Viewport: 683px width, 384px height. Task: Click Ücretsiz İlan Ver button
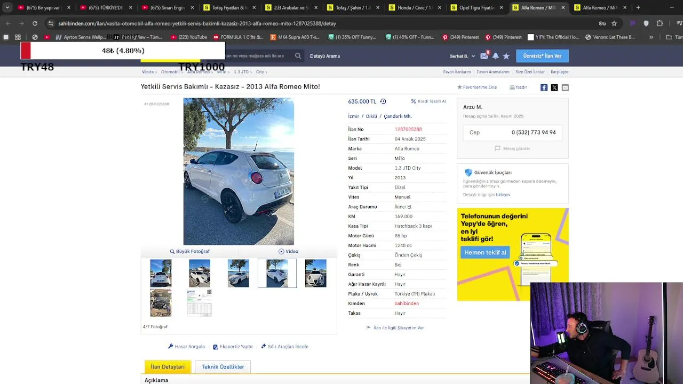click(x=542, y=56)
